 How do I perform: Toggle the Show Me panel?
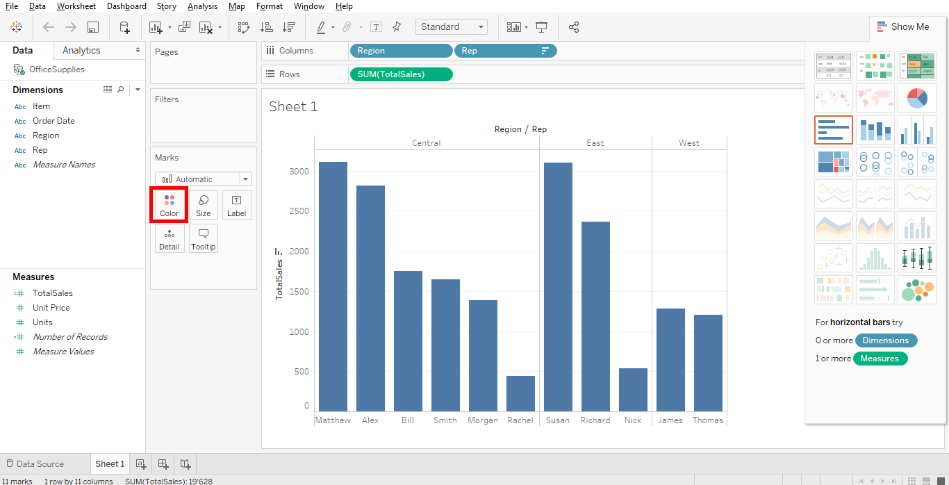coord(902,26)
